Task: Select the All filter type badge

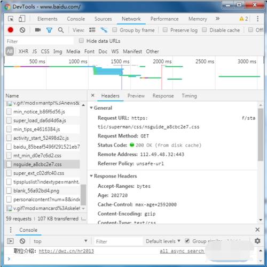Action: point(10,51)
